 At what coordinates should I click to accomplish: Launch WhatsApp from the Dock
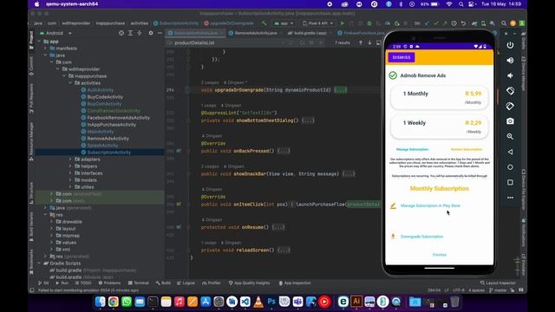pyautogui.click(x=127, y=302)
